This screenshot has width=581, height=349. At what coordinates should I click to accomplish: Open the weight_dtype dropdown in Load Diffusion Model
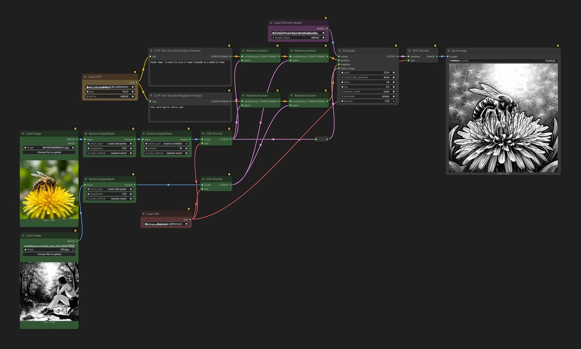298,38
